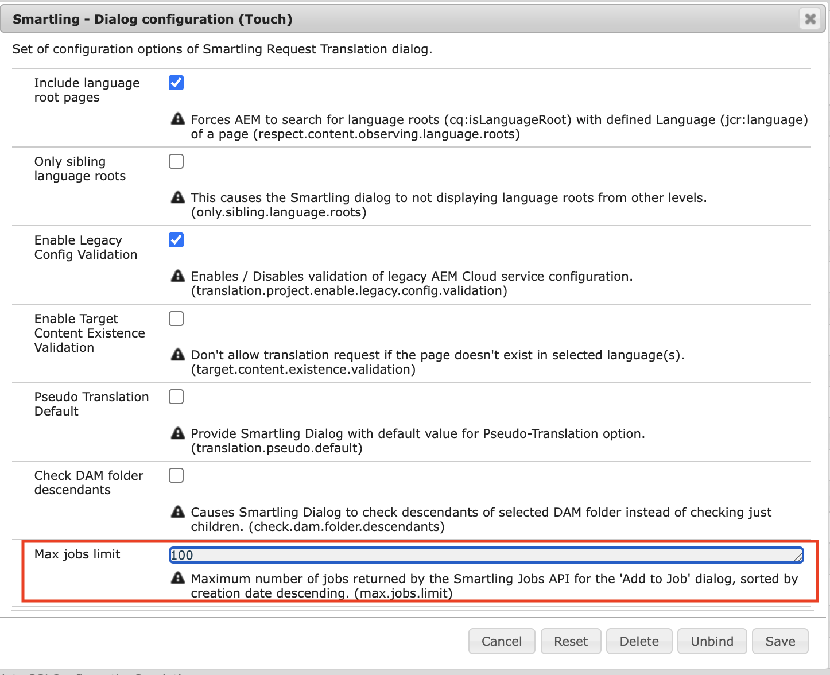Viewport: 830px width, 675px height.
Task: Uncheck the Include language root pages checkbox
Action: (x=176, y=83)
